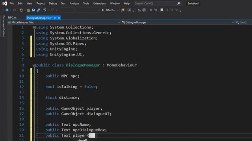Click the increase indent toolbar icon
Screen dimensions: 252x141
144,10
